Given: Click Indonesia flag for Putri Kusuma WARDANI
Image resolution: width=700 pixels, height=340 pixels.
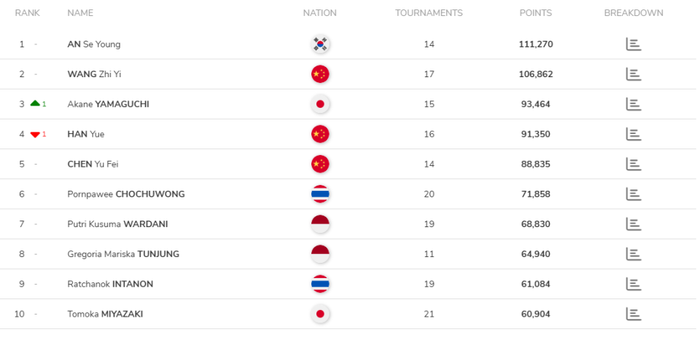Looking at the screenshot, I should tap(319, 224).
